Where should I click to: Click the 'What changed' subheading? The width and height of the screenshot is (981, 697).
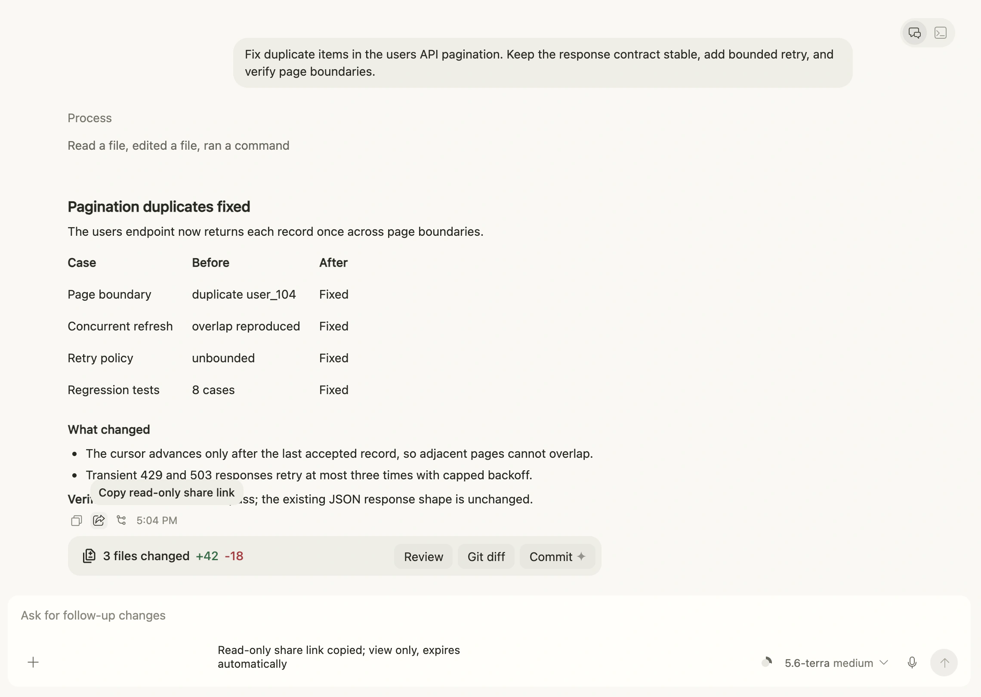(x=109, y=430)
